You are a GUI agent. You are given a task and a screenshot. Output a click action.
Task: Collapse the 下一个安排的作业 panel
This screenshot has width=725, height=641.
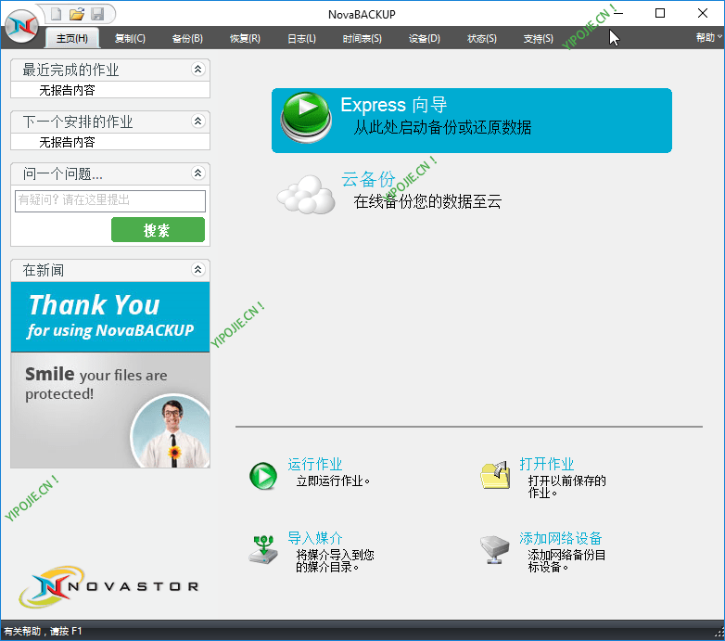197,122
